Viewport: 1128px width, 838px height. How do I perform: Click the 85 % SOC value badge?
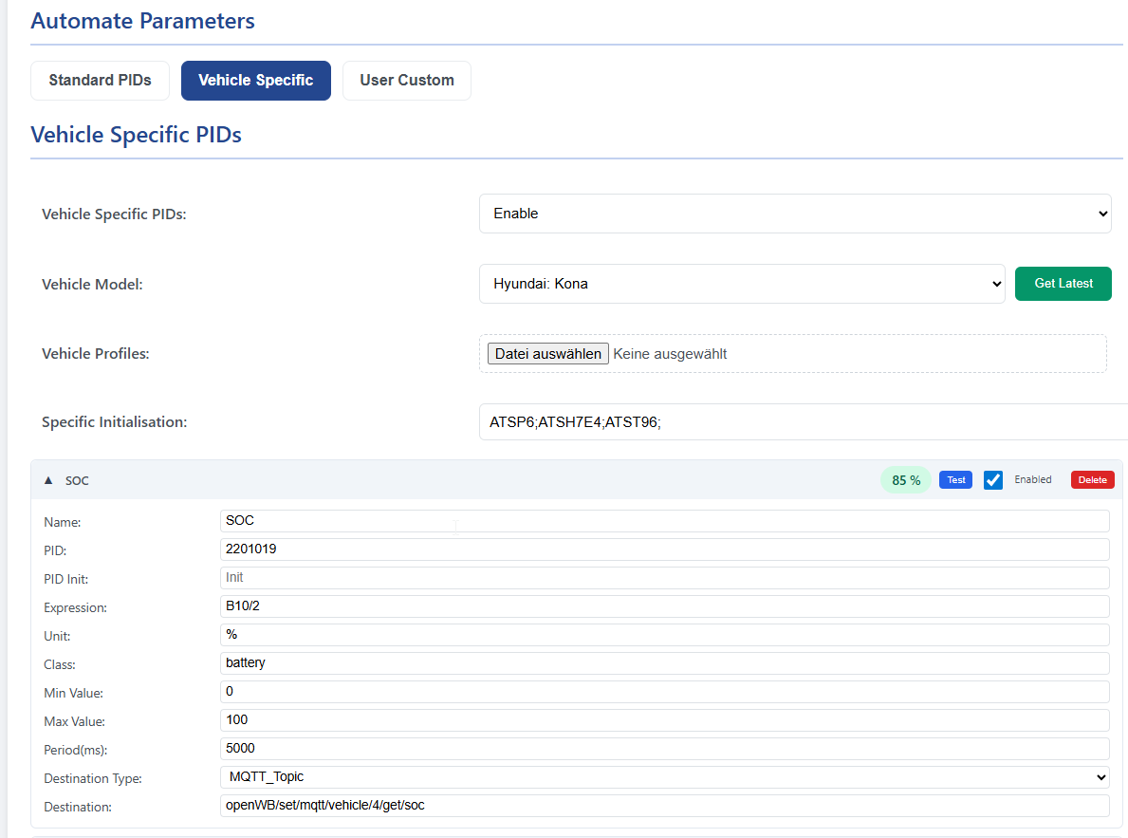905,479
